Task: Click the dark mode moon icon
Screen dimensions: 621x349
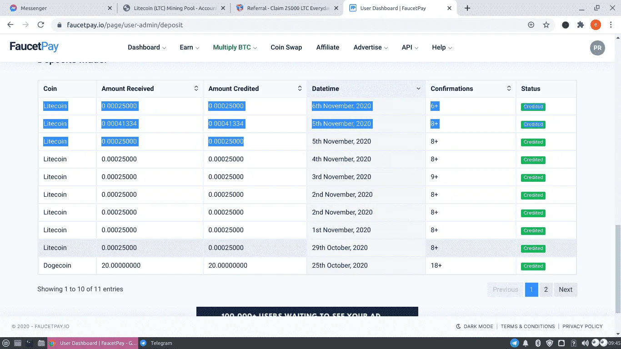Action: pyautogui.click(x=459, y=326)
